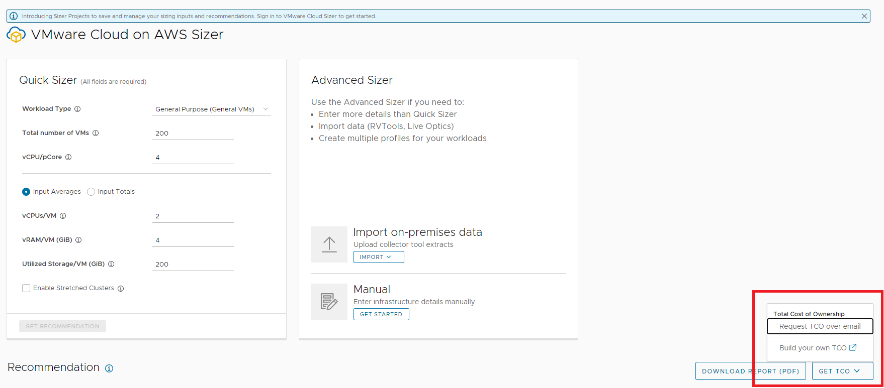Click the Manual entry notepad icon

click(329, 302)
